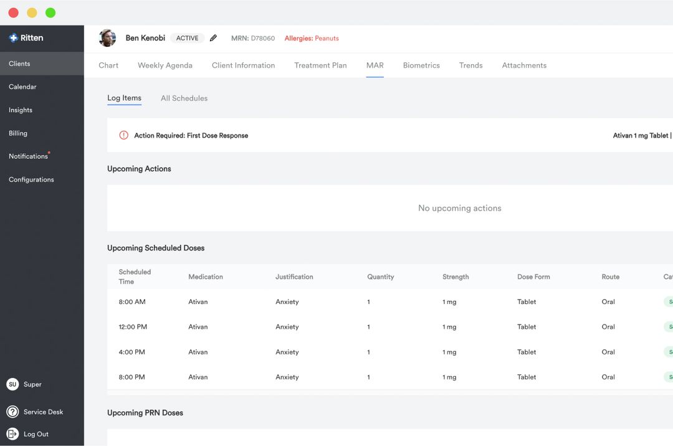
Task: Open Notifications with the red badge
Action: 28,156
